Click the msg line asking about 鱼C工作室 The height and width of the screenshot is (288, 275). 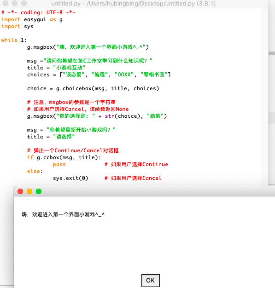(x=90, y=61)
